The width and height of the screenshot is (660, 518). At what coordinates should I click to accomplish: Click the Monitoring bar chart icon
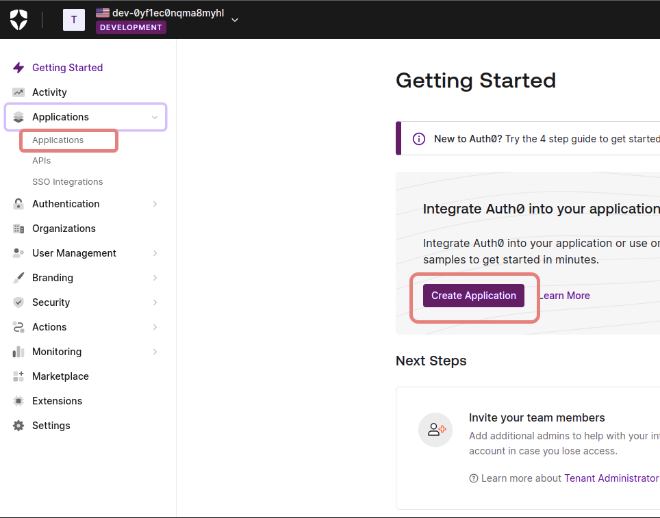pos(18,352)
